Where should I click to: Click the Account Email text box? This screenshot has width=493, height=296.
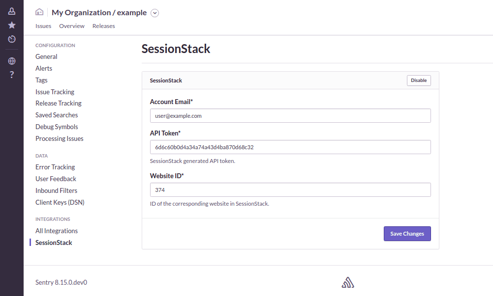pyautogui.click(x=290, y=116)
